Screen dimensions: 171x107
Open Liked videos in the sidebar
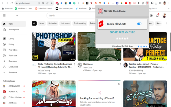pos(14,67)
